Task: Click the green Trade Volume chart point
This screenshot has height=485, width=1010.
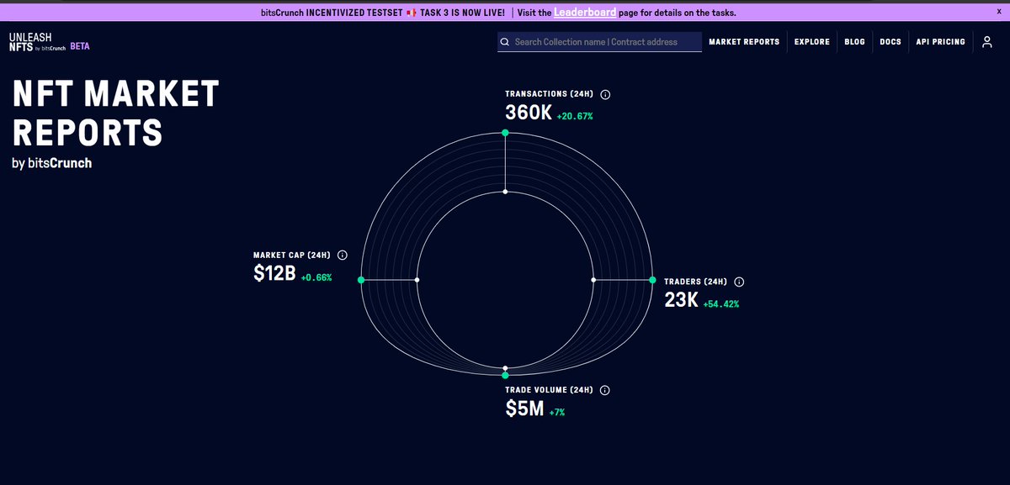Action: [x=505, y=376]
